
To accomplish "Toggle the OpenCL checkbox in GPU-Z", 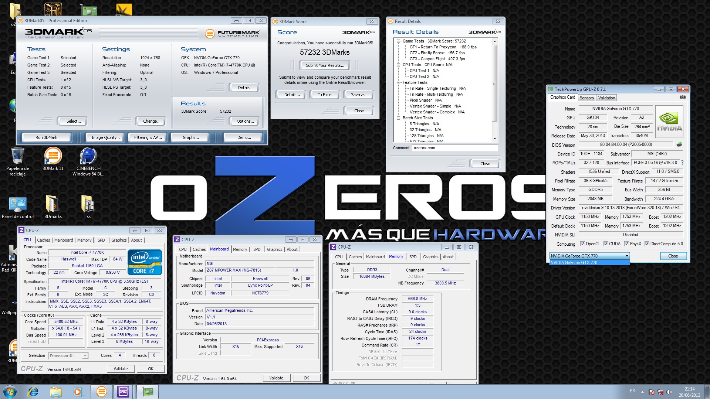I will (582, 244).
